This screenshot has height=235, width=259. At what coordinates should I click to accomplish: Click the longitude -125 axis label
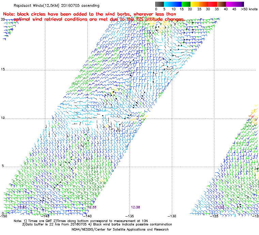pos(214,216)
